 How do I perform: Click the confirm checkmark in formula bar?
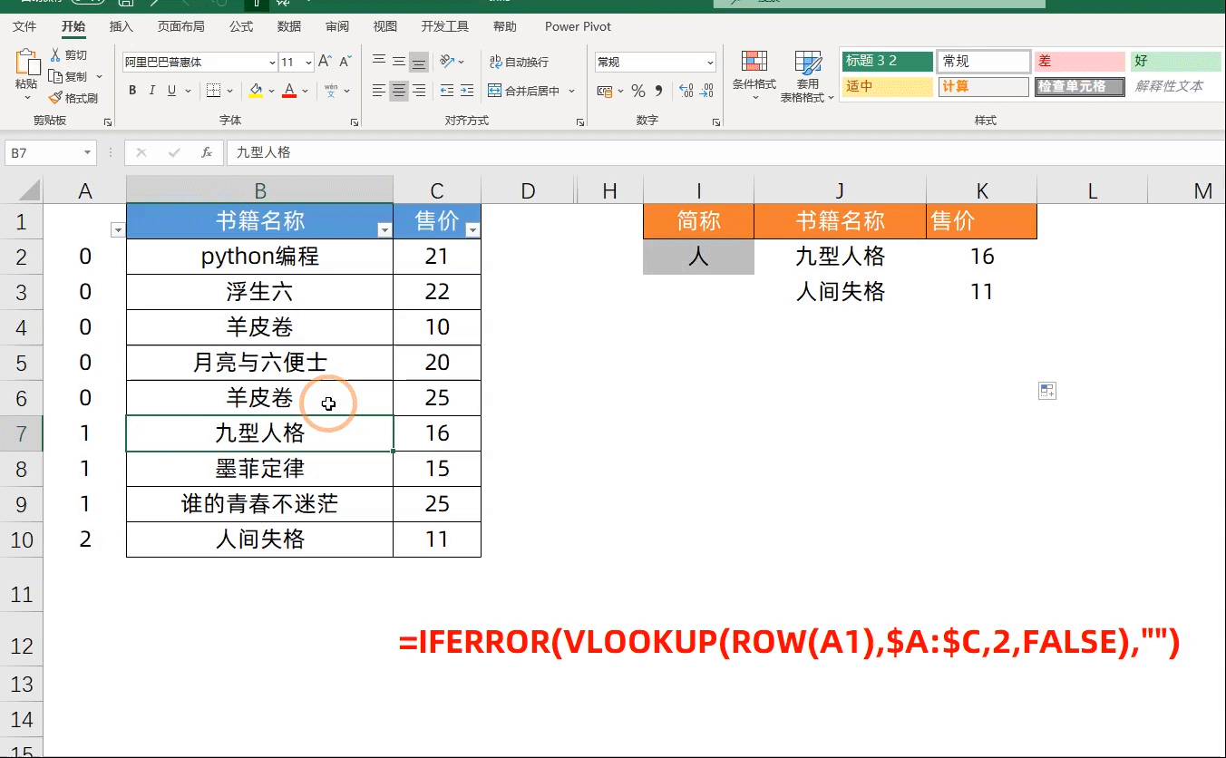174,152
